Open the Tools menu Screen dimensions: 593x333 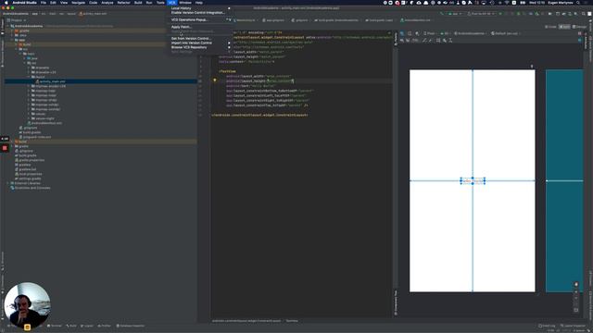(x=160, y=3)
